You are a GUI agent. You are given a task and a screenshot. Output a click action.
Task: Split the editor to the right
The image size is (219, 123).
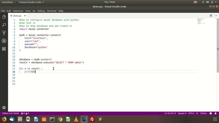211,16
